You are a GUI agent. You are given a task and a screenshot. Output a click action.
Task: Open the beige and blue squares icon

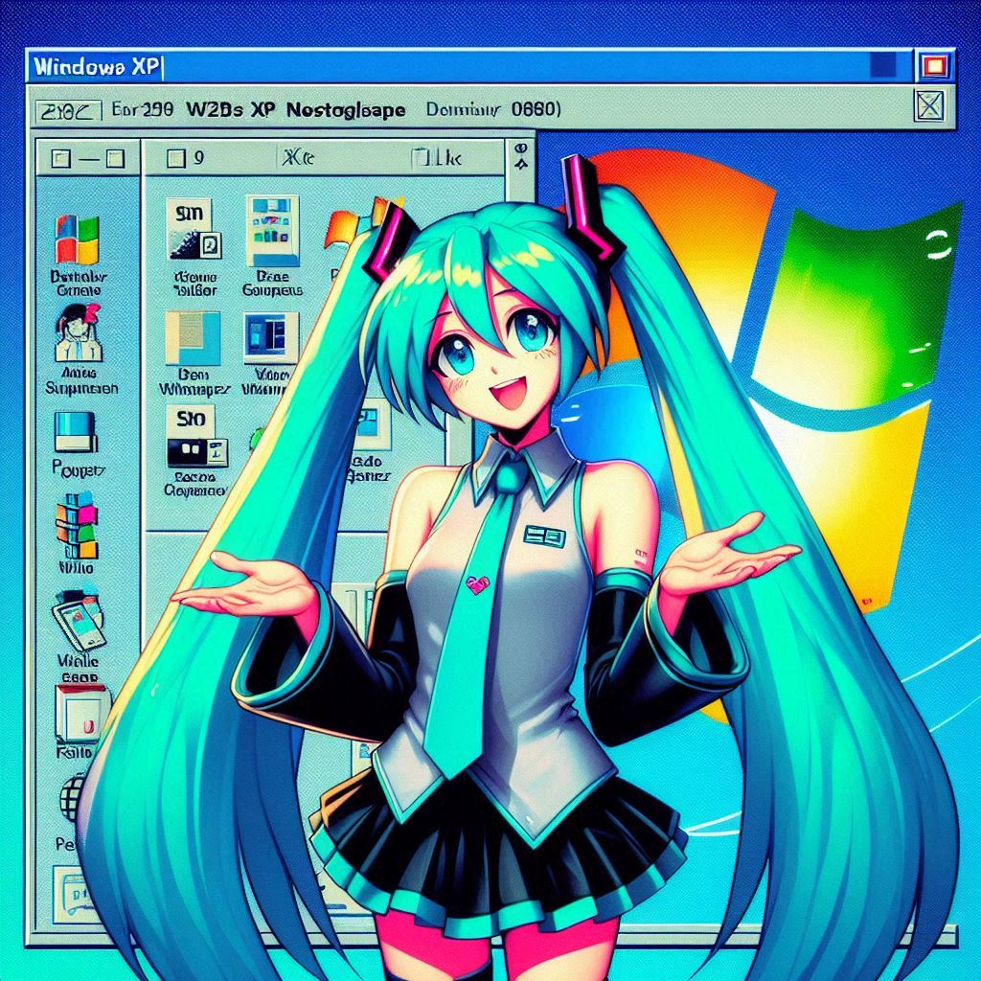(x=193, y=338)
